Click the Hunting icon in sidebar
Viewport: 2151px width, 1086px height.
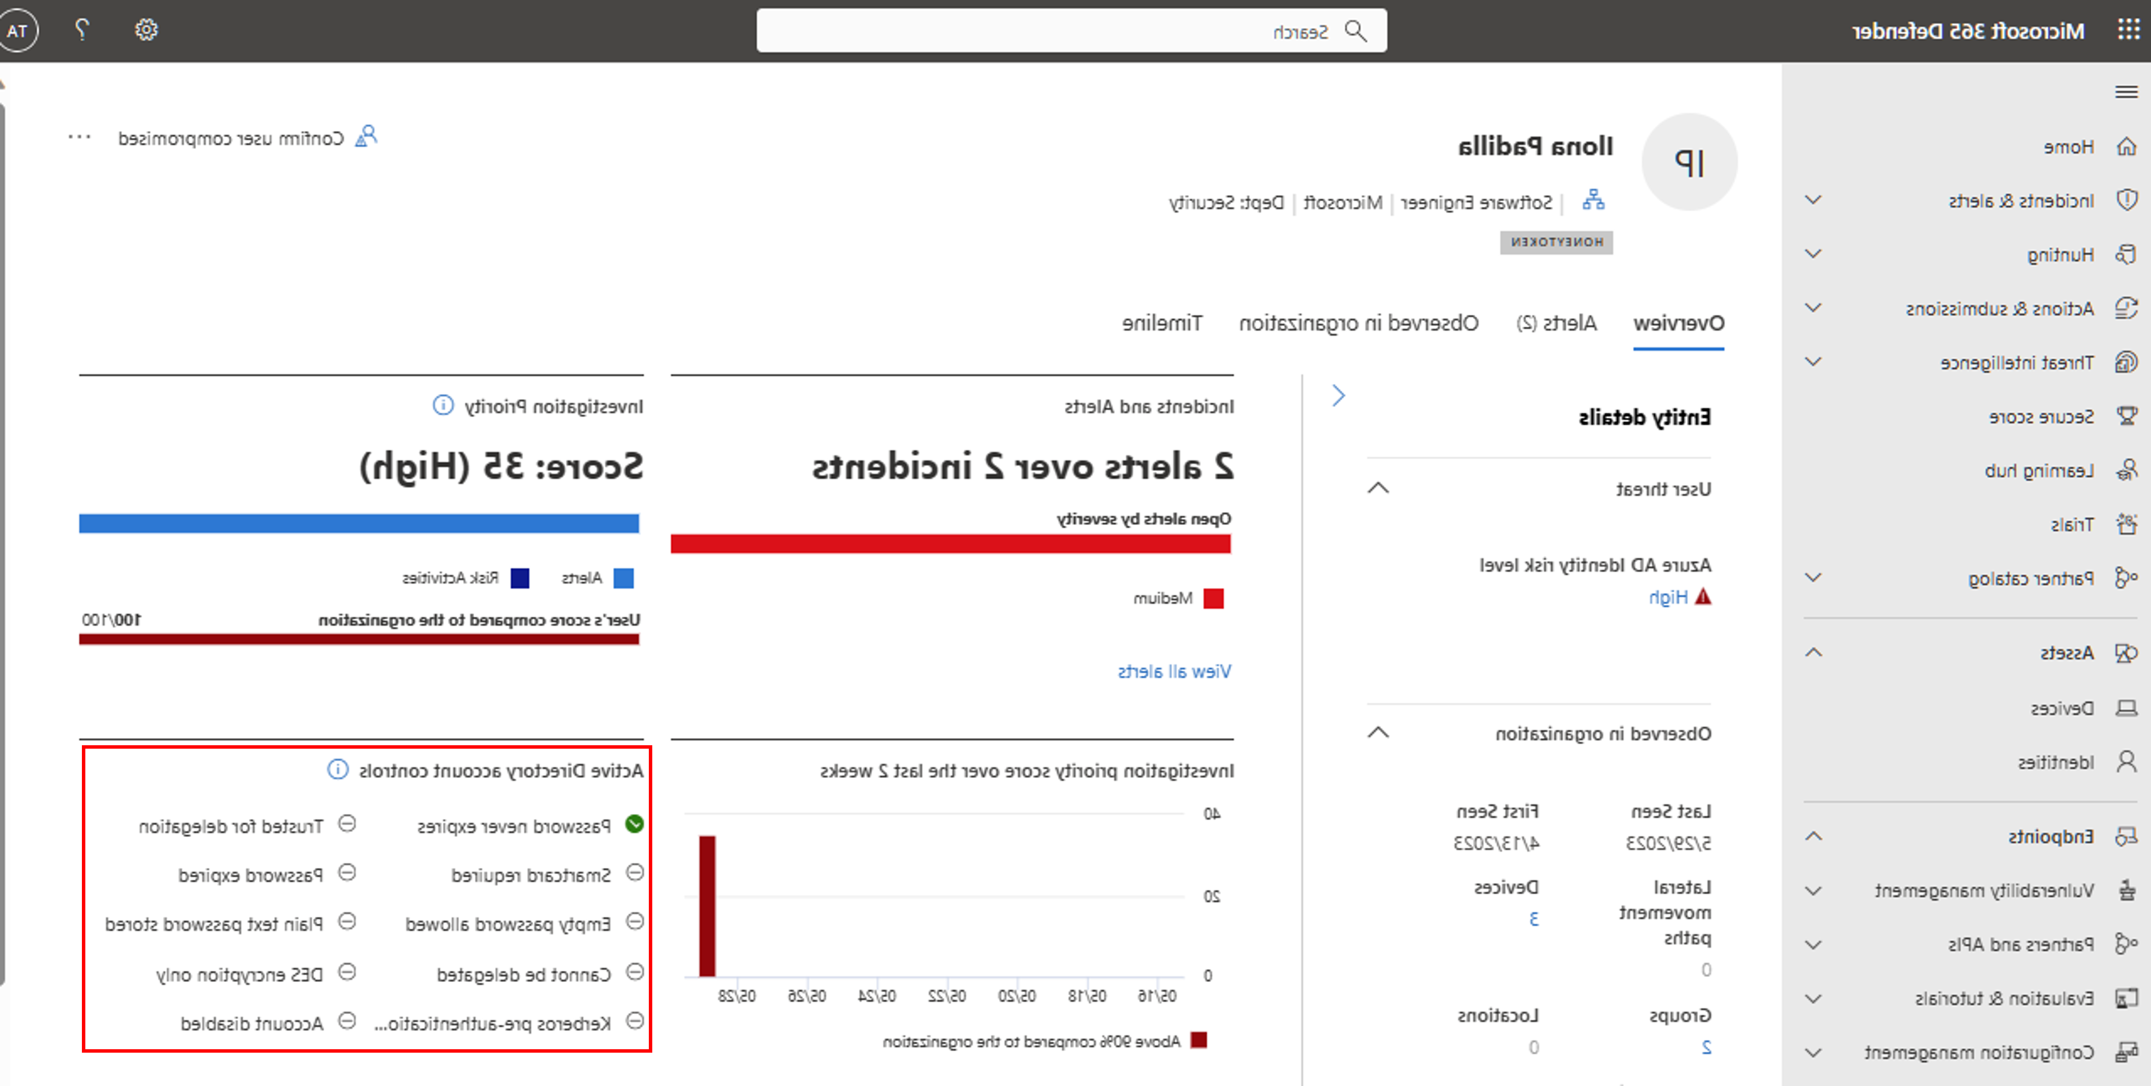(2127, 254)
